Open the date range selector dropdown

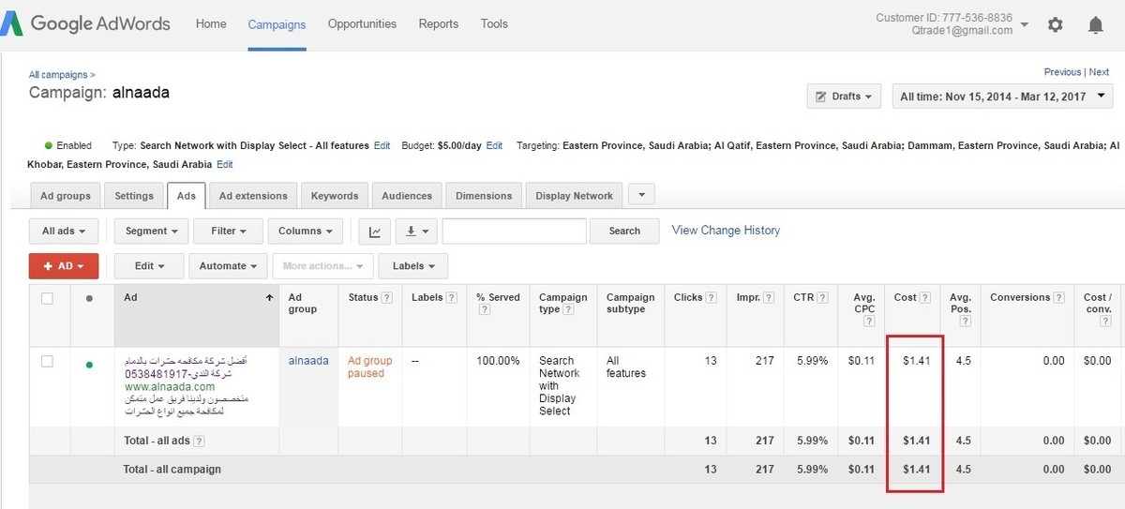click(x=1002, y=97)
